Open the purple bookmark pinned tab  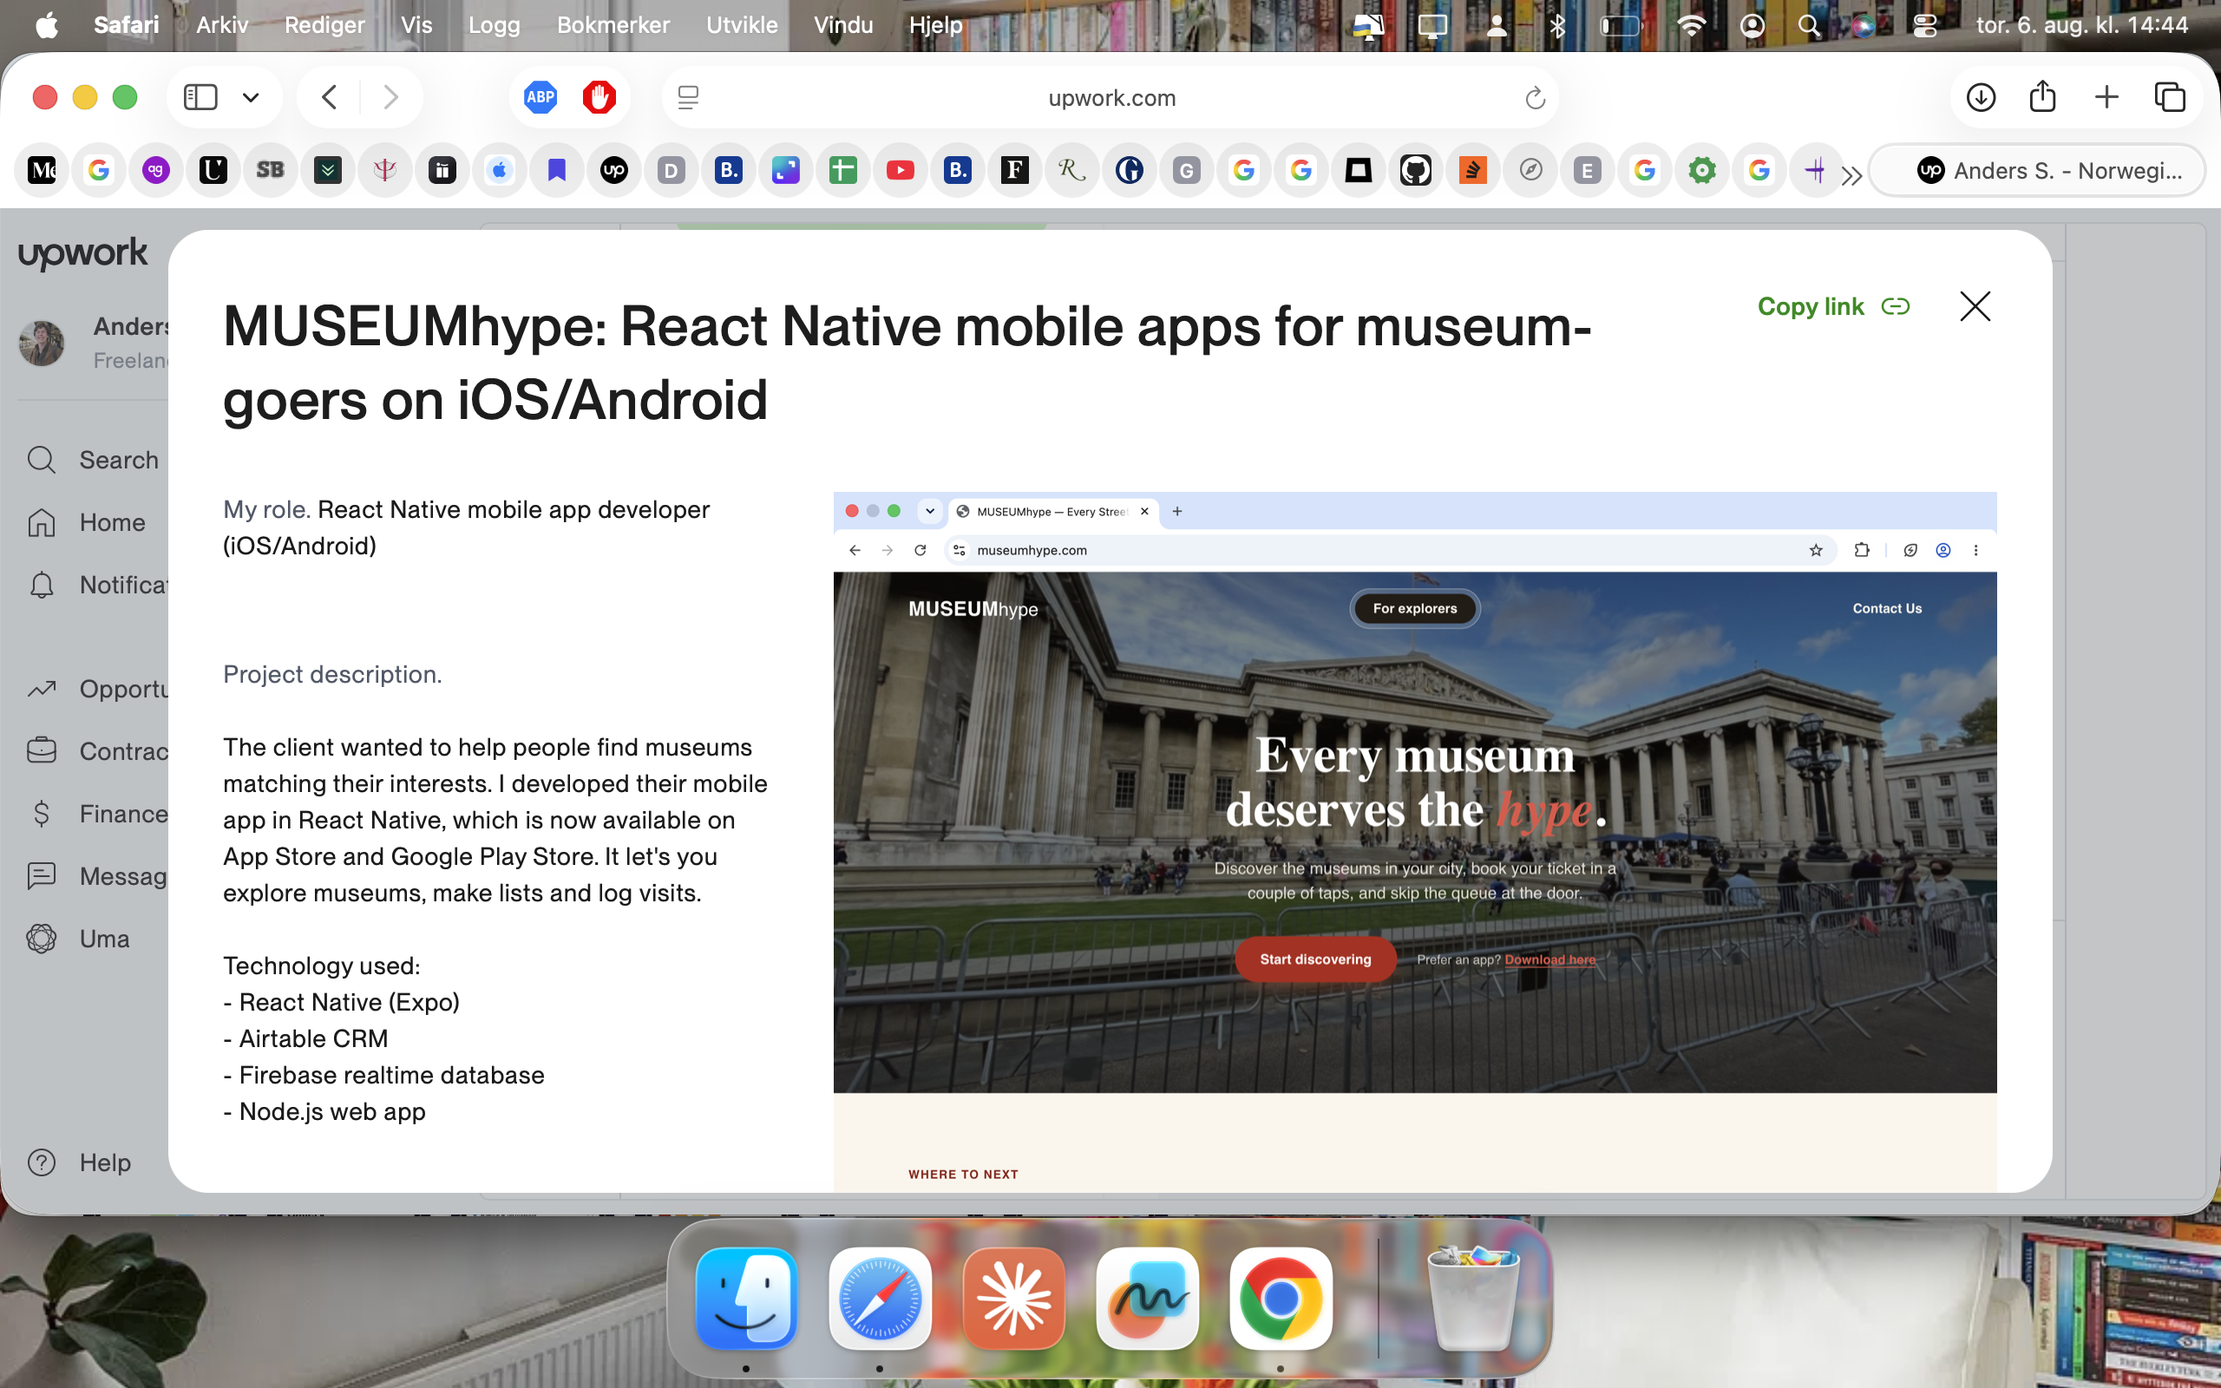tap(556, 170)
